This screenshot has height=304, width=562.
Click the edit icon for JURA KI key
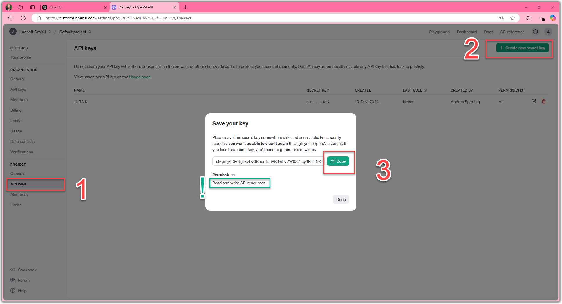(534, 101)
